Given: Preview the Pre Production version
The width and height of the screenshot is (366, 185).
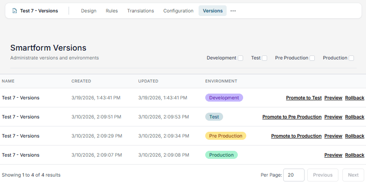Looking at the screenshot, I should click(x=333, y=136).
